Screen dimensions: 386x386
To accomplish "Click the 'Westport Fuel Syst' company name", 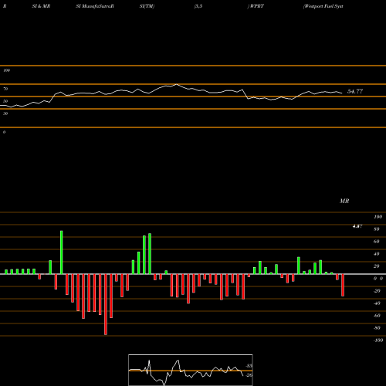I will click(323, 6).
